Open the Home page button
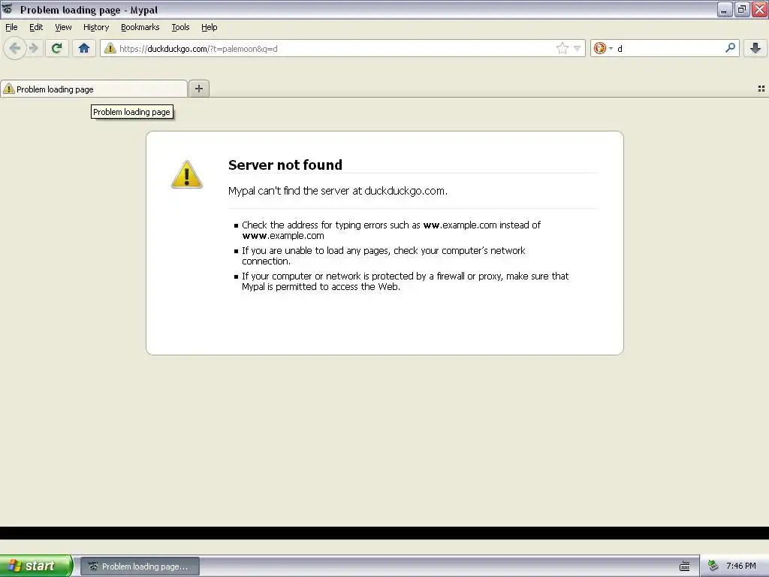Image resolution: width=769 pixels, height=577 pixels. point(84,48)
